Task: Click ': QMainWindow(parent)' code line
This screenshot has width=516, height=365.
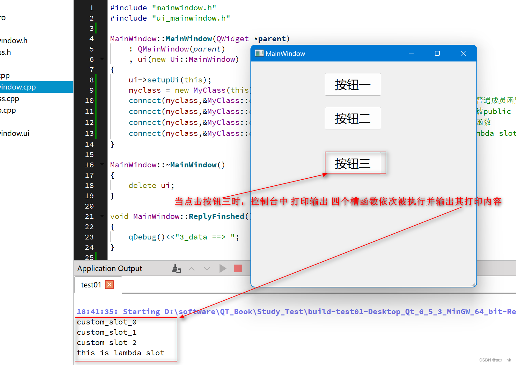Action: pyautogui.click(x=177, y=49)
